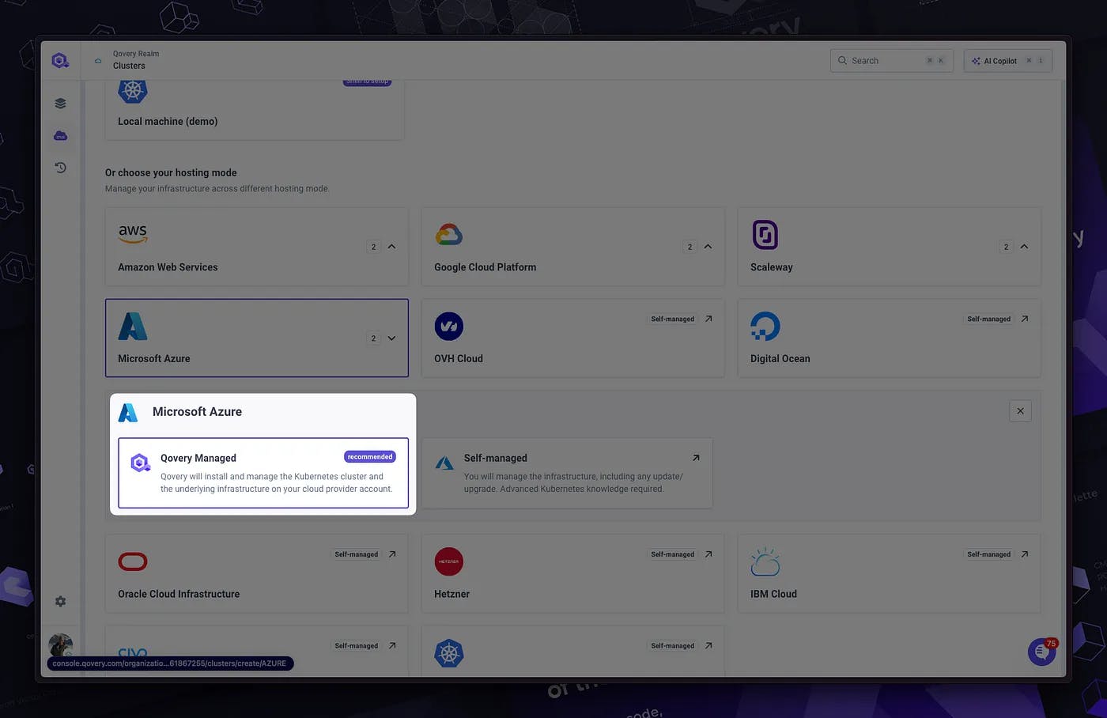Click the IBM Cloud logo
This screenshot has height=718, width=1107.
tap(765, 562)
